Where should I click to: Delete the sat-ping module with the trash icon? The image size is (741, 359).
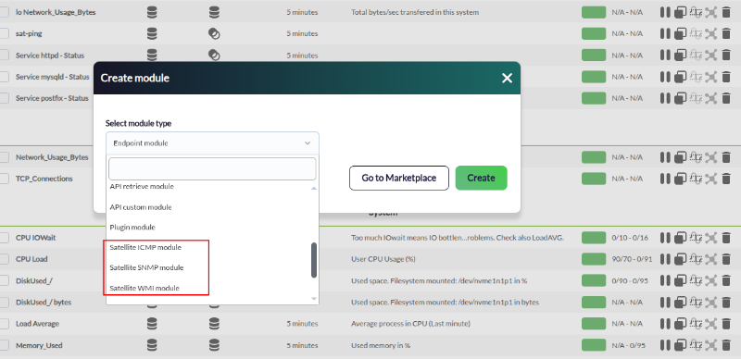[x=726, y=33]
